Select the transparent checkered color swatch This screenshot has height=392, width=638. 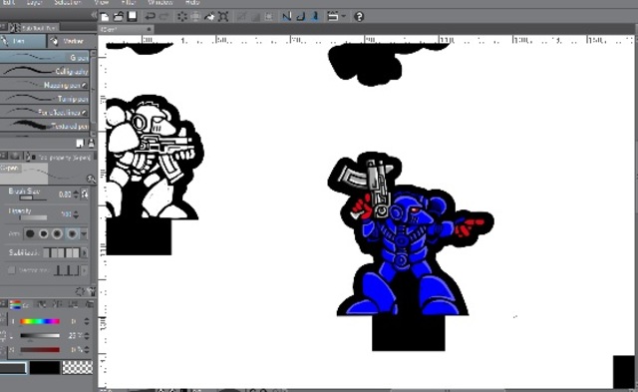pyautogui.click(x=78, y=368)
